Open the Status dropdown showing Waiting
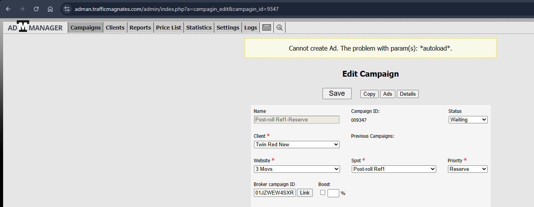 468,120
